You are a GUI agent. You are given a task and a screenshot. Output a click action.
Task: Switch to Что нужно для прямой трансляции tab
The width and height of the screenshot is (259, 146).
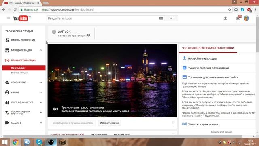coord(208,48)
